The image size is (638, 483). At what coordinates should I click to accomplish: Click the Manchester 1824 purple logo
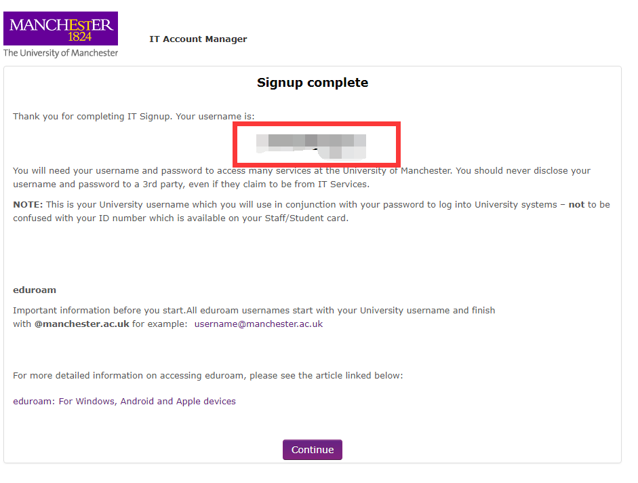pyautogui.click(x=60, y=28)
